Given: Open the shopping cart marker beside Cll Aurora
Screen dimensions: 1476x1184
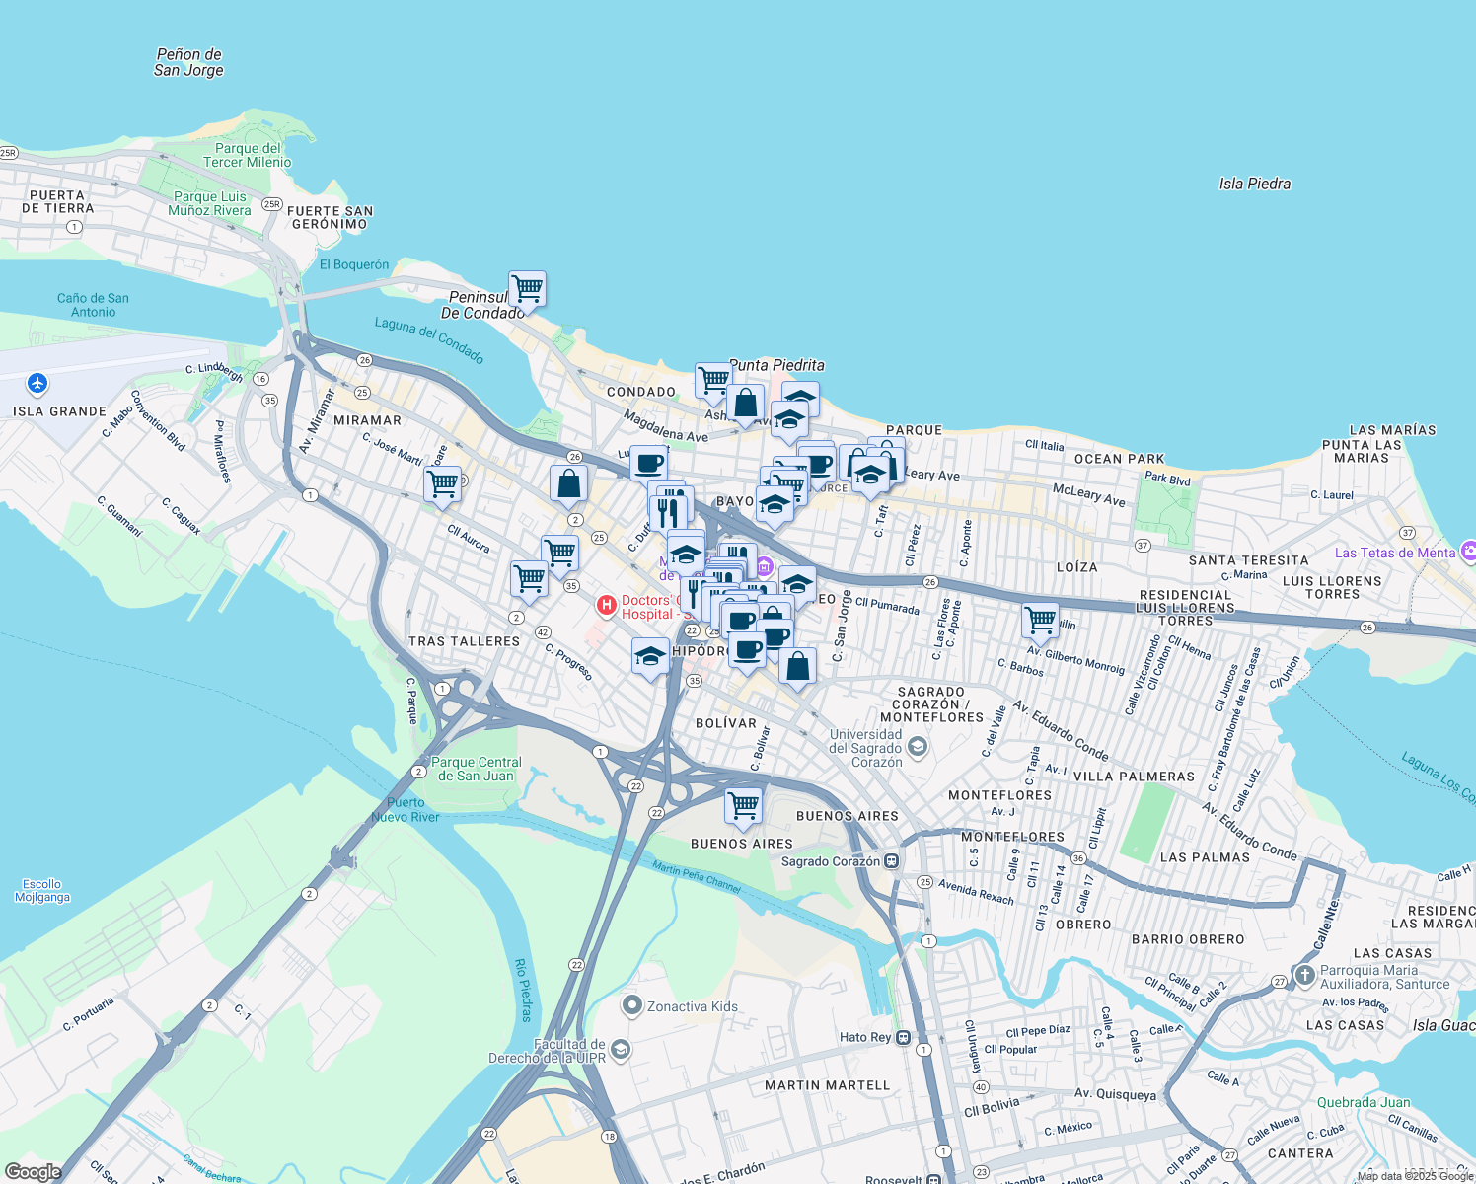Looking at the screenshot, I should [x=560, y=554].
